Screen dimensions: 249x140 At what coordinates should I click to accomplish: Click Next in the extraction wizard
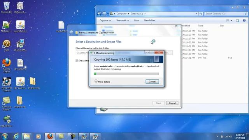tap(158, 103)
